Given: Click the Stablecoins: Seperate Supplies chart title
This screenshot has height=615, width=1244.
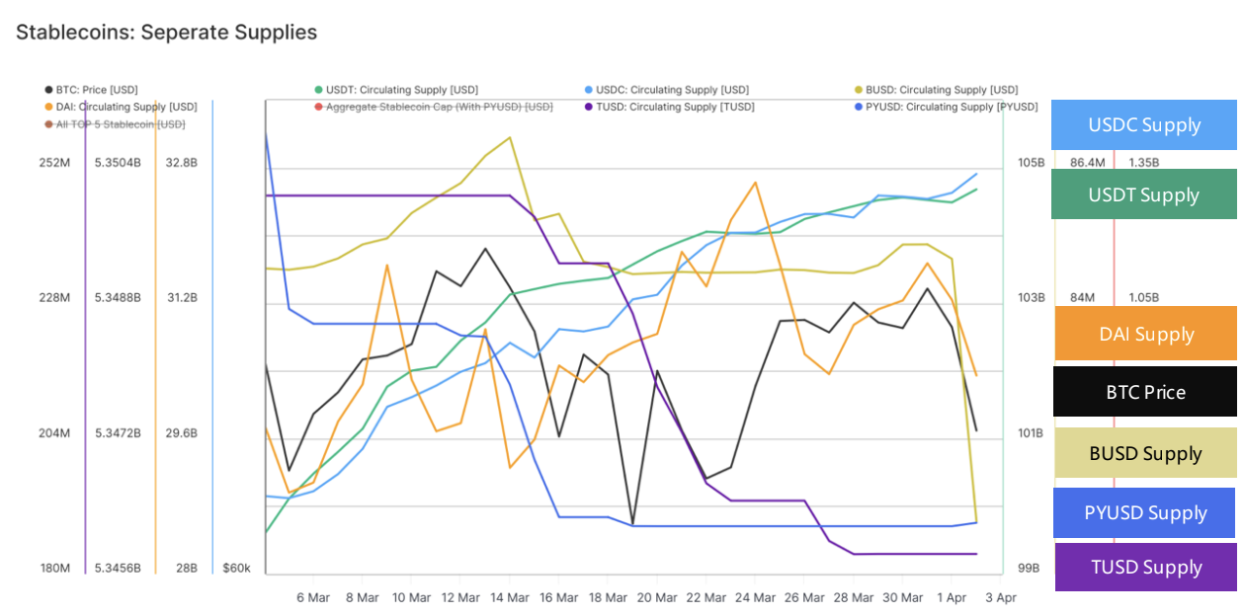Looking at the screenshot, I should point(167,32).
